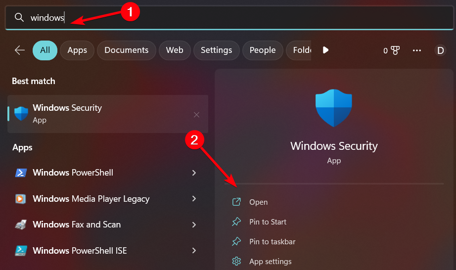Viewport: 456px width, 270px height.
Task: Expand Windows PowerShell ISE chevron
Action: click(x=194, y=251)
